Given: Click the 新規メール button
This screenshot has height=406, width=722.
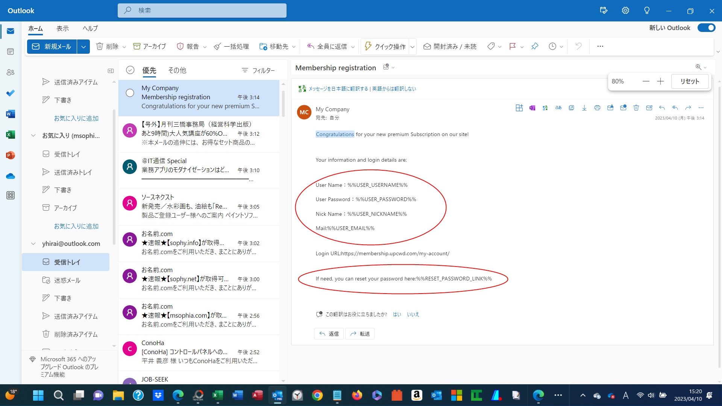Looking at the screenshot, I should 52,47.
